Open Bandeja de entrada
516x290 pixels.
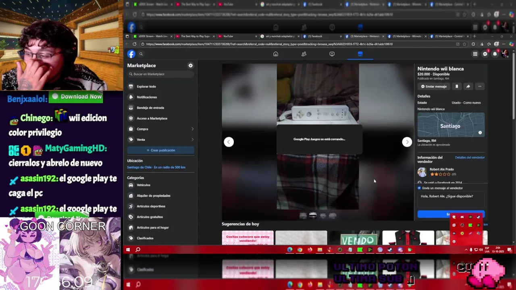[x=160, y=108]
